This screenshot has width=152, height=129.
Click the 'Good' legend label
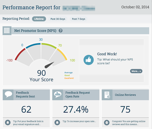(x=67, y=75)
